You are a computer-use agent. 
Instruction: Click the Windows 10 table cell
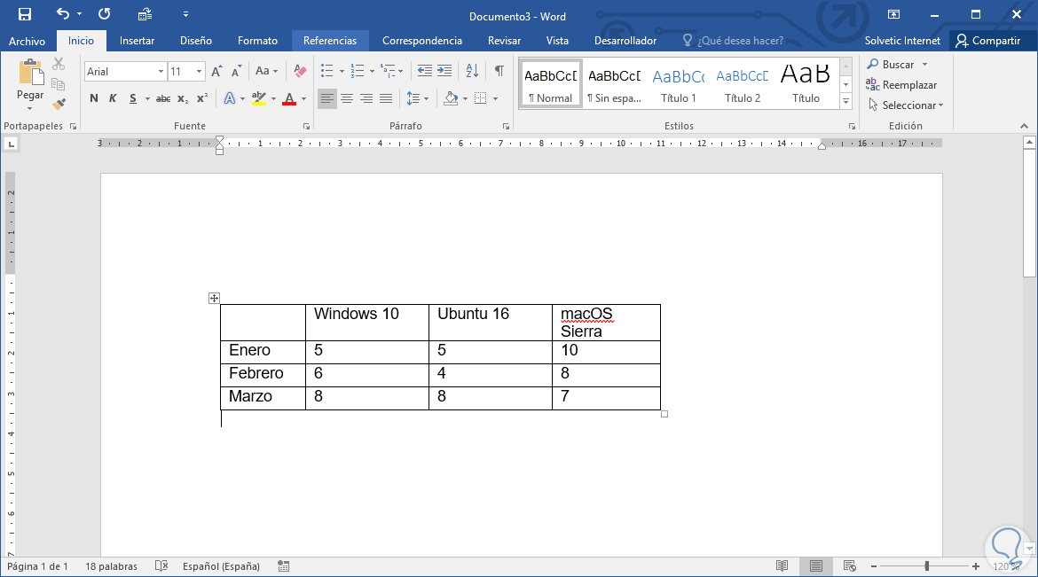pos(366,323)
